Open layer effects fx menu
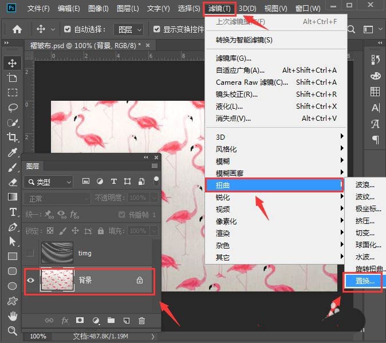 65,320
